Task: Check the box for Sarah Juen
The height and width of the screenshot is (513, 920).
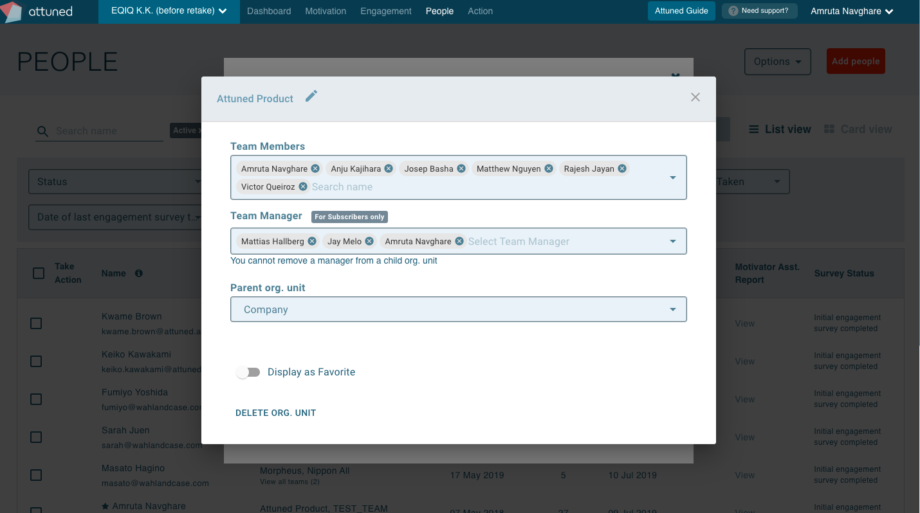Action: pos(36,437)
